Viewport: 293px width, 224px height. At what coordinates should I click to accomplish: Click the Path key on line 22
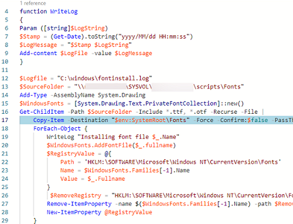(x=67, y=162)
